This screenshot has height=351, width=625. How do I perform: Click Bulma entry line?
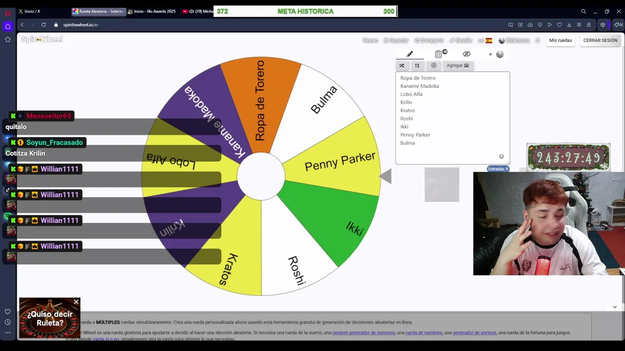pos(407,143)
